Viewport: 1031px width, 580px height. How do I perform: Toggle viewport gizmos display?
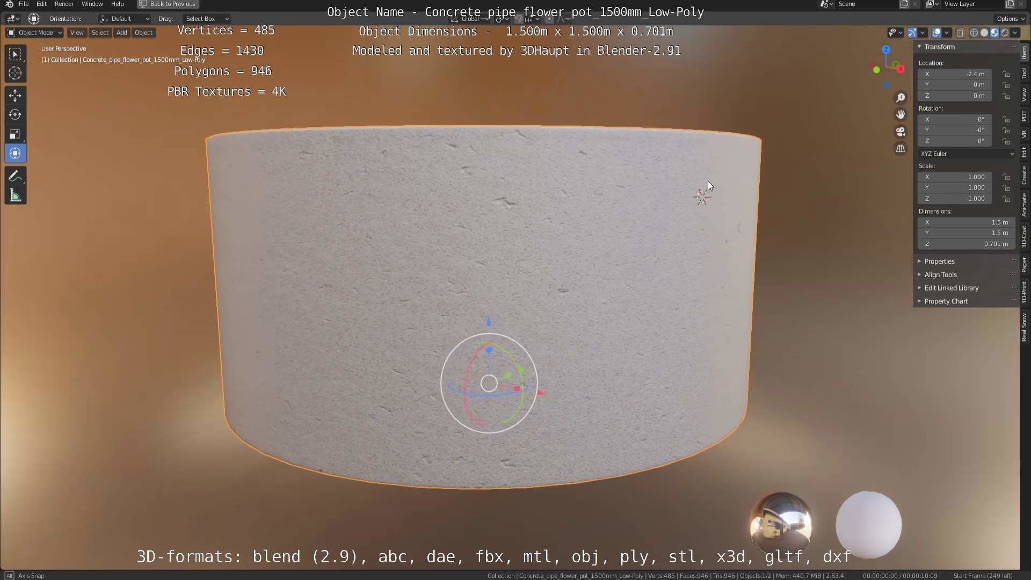[x=912, y=33]
